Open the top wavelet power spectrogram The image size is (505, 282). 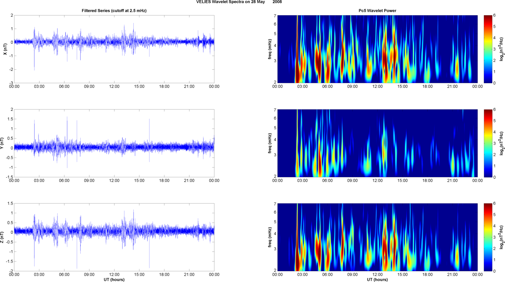pyautogui.click(x=377, y=49)
